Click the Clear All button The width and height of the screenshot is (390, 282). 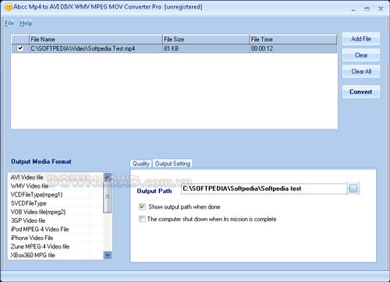pos(361,71)
